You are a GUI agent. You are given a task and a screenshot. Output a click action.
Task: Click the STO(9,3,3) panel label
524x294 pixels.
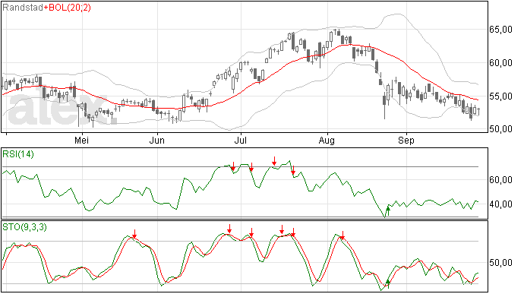[25, 227]
